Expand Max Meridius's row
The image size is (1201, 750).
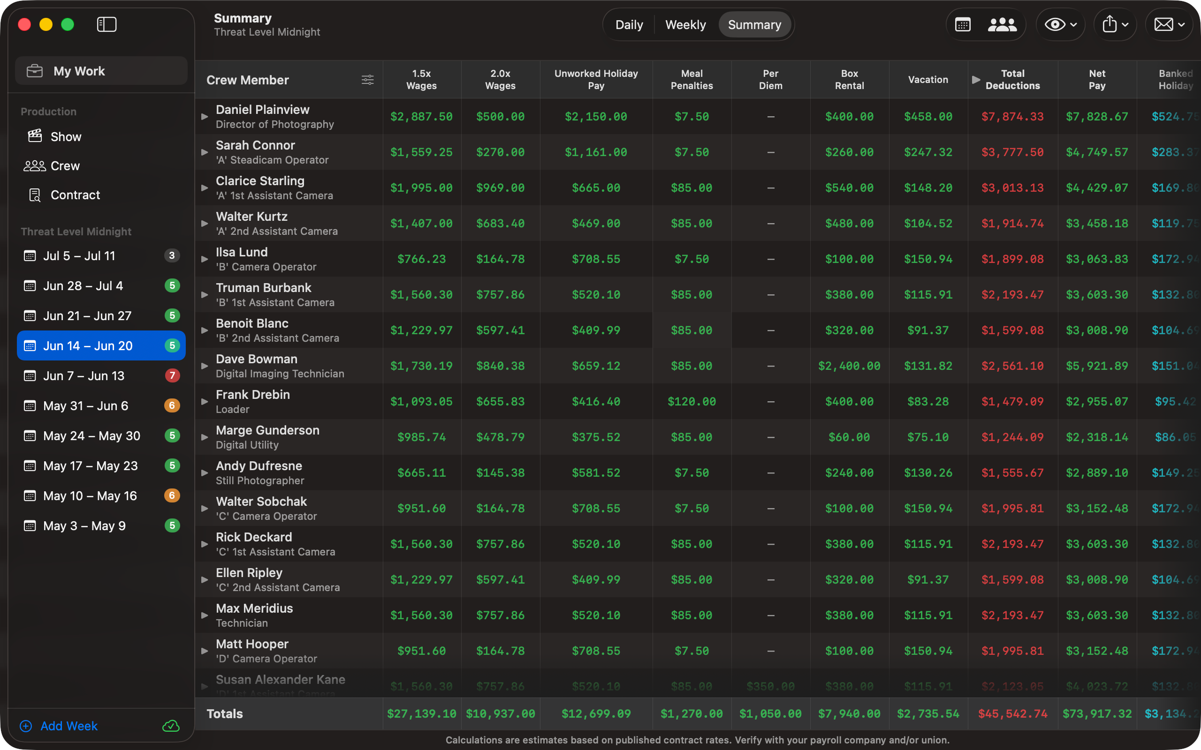(204, 615)
